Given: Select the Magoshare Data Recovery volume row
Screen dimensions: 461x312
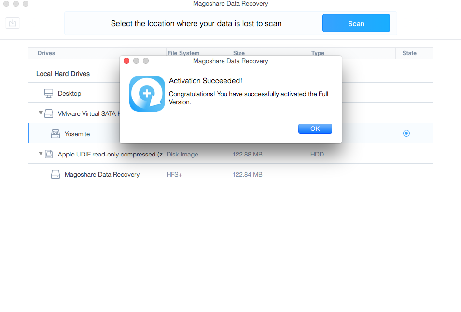Looking at the screenshot, I should pyautogui.click(x=231, y=174).
